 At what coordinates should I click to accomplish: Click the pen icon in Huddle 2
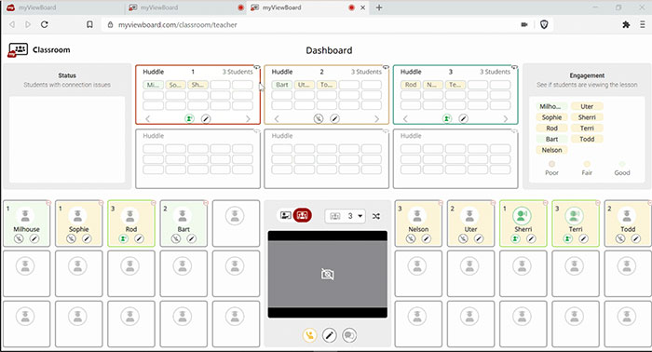[334, 119]
